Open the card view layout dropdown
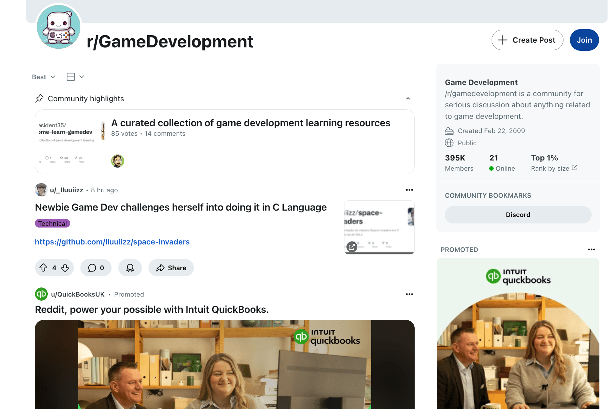The height and width of the screenshot is (409, 615). pos(75,77)
